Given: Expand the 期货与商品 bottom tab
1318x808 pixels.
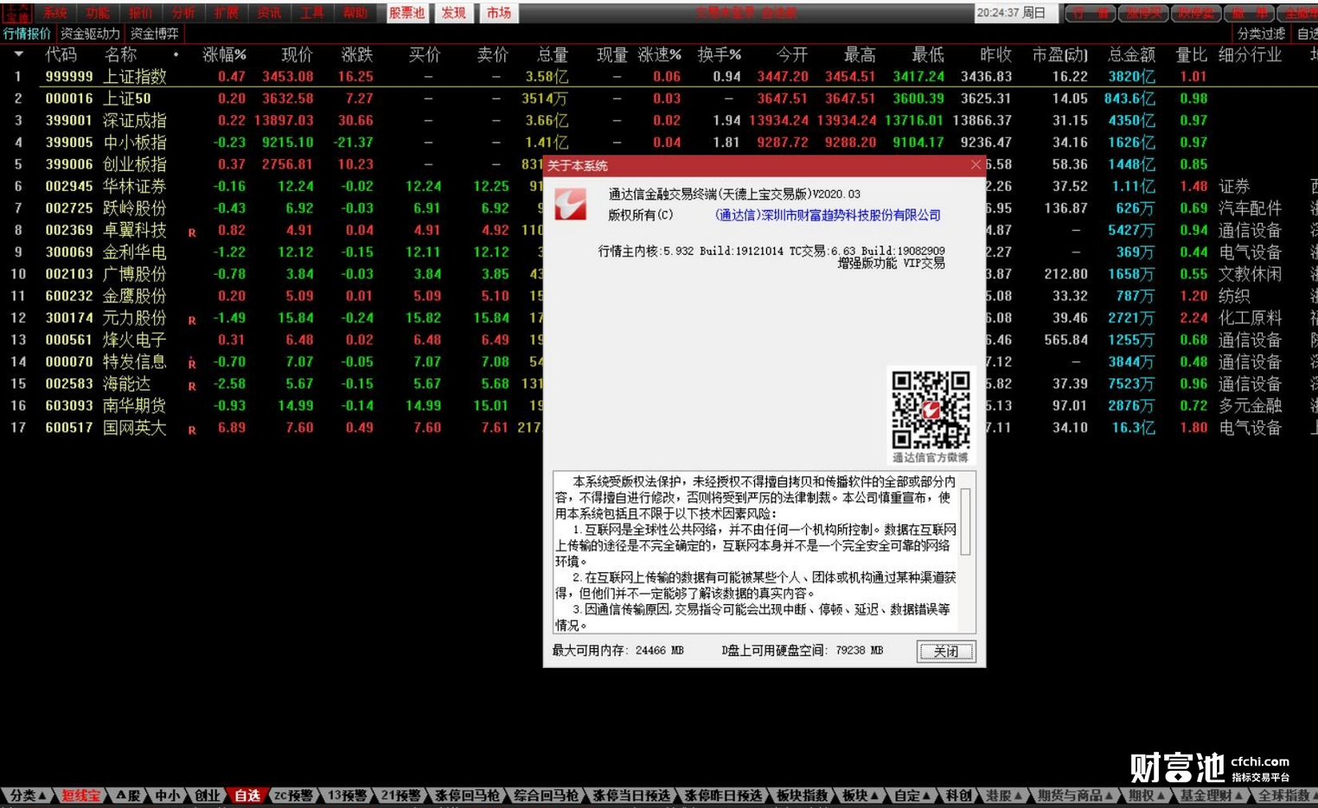Looking at the screenshot, I should pos(1075,796).
